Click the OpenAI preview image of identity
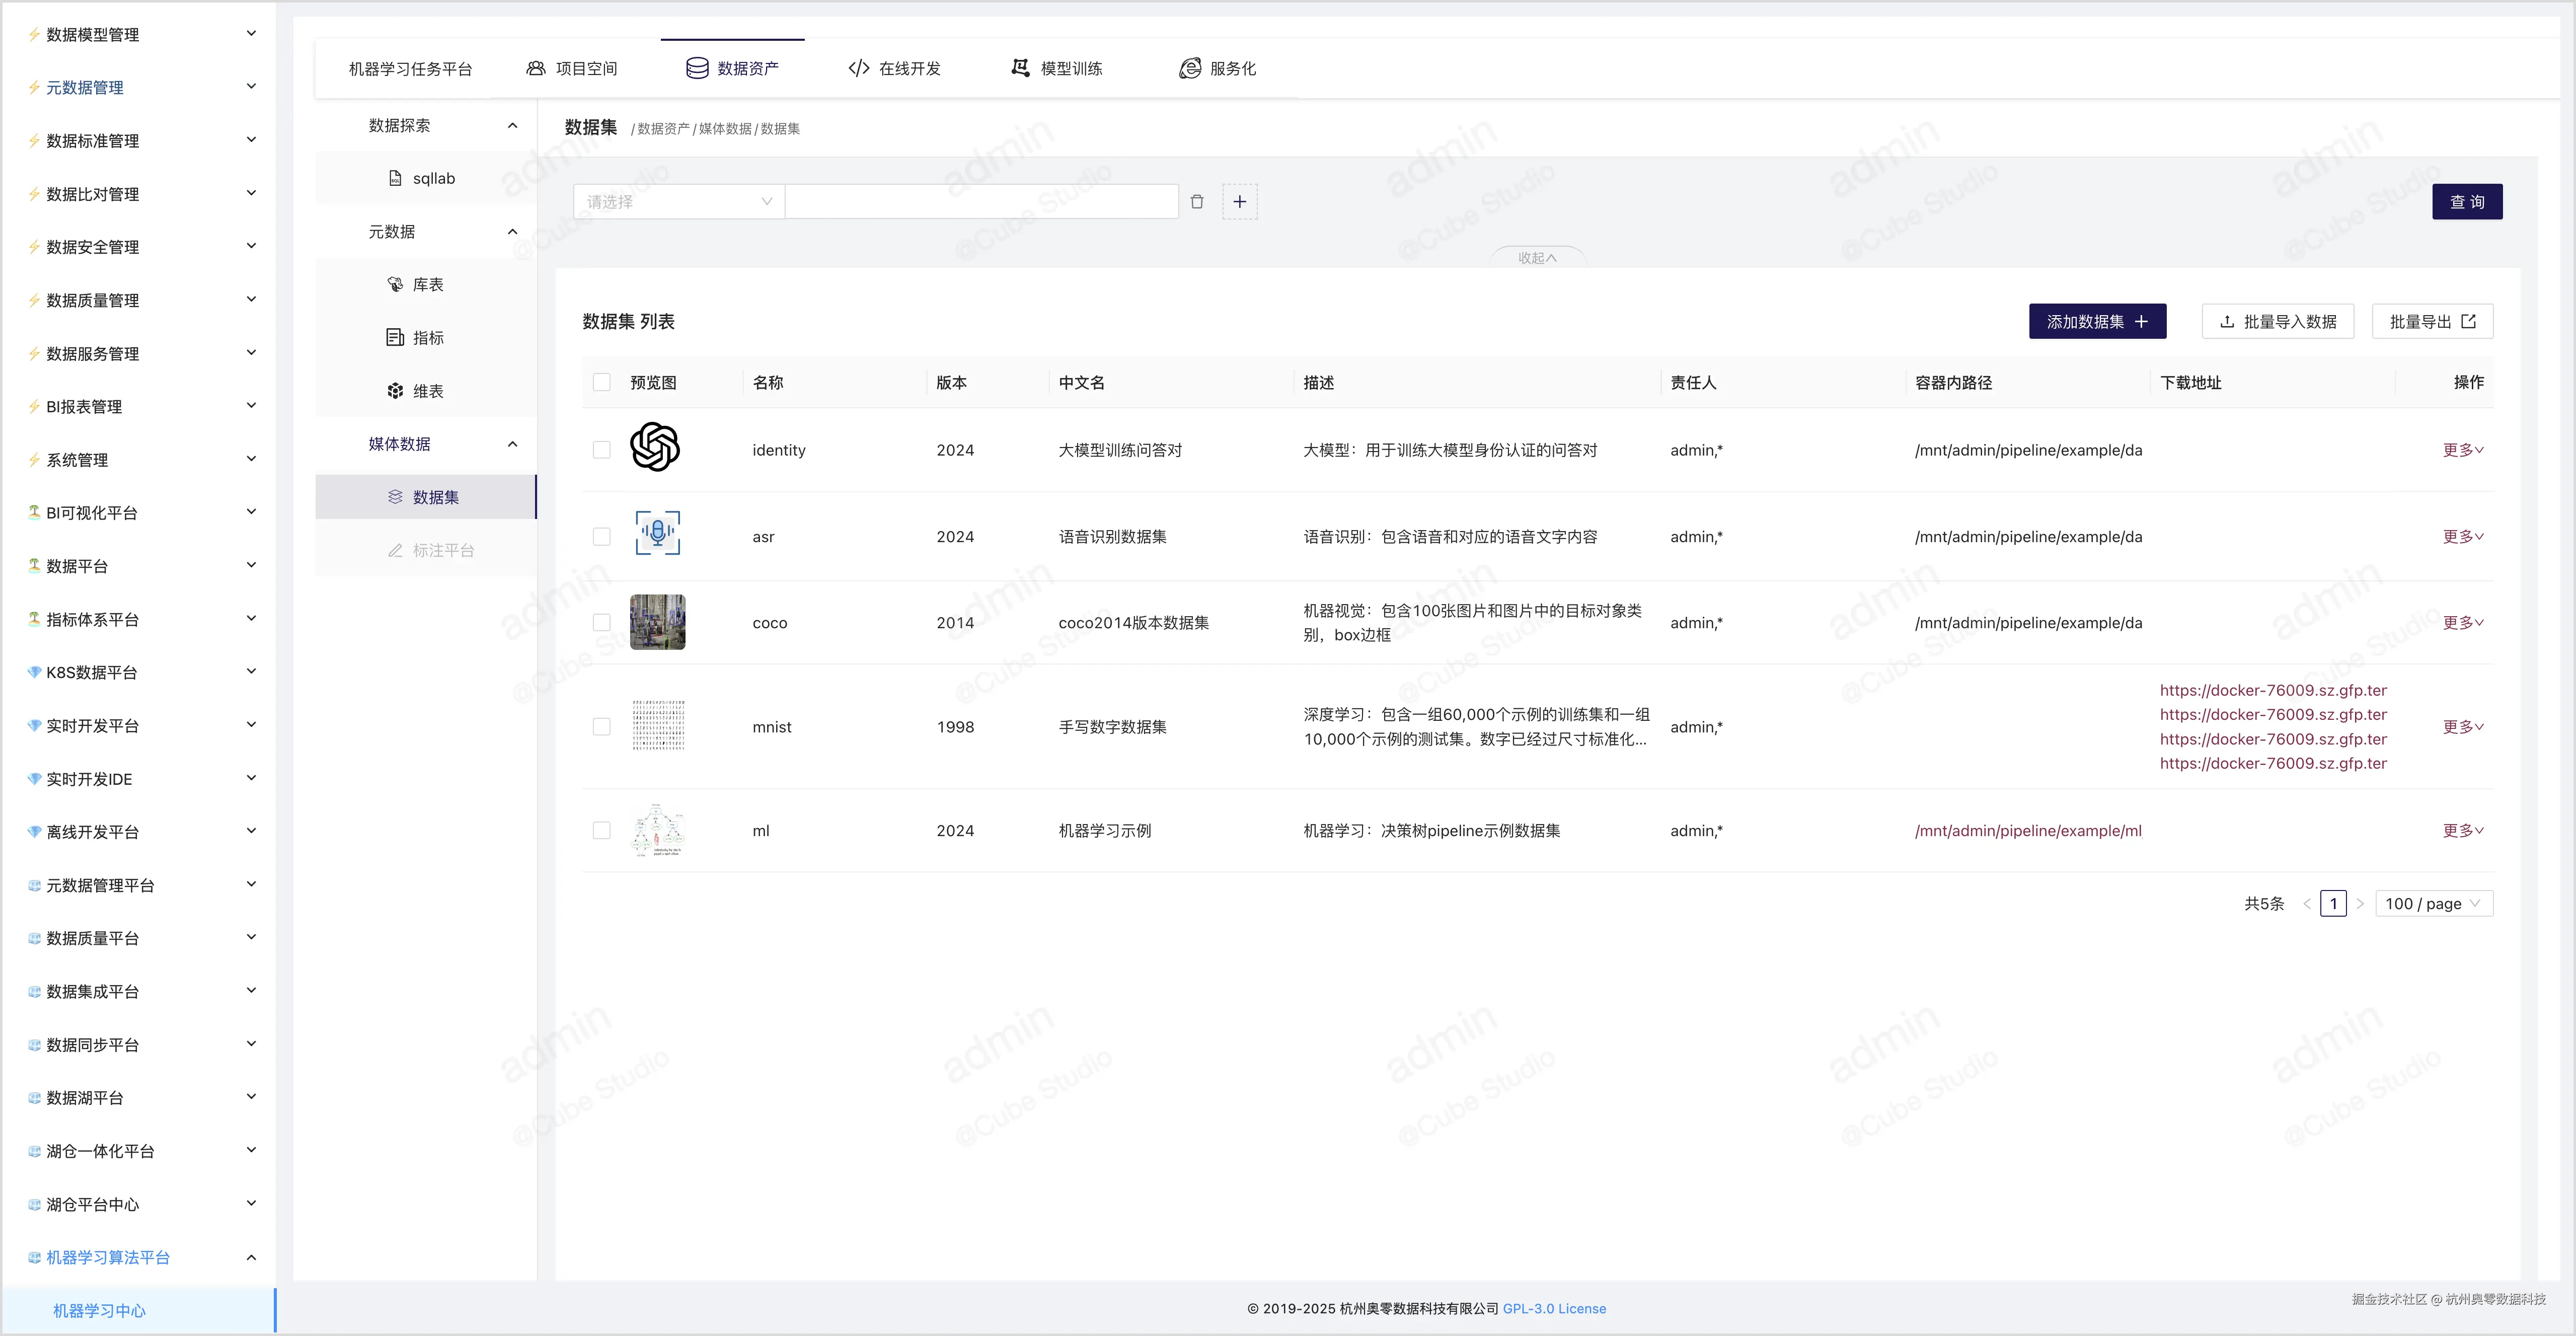This screenshot has width=2576, height=1336. coord(655,447)
